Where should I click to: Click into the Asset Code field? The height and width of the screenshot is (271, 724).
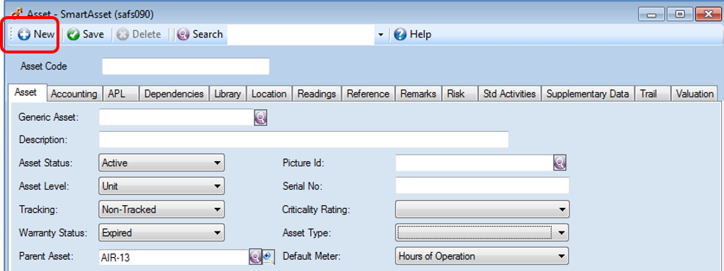(186, 67)
